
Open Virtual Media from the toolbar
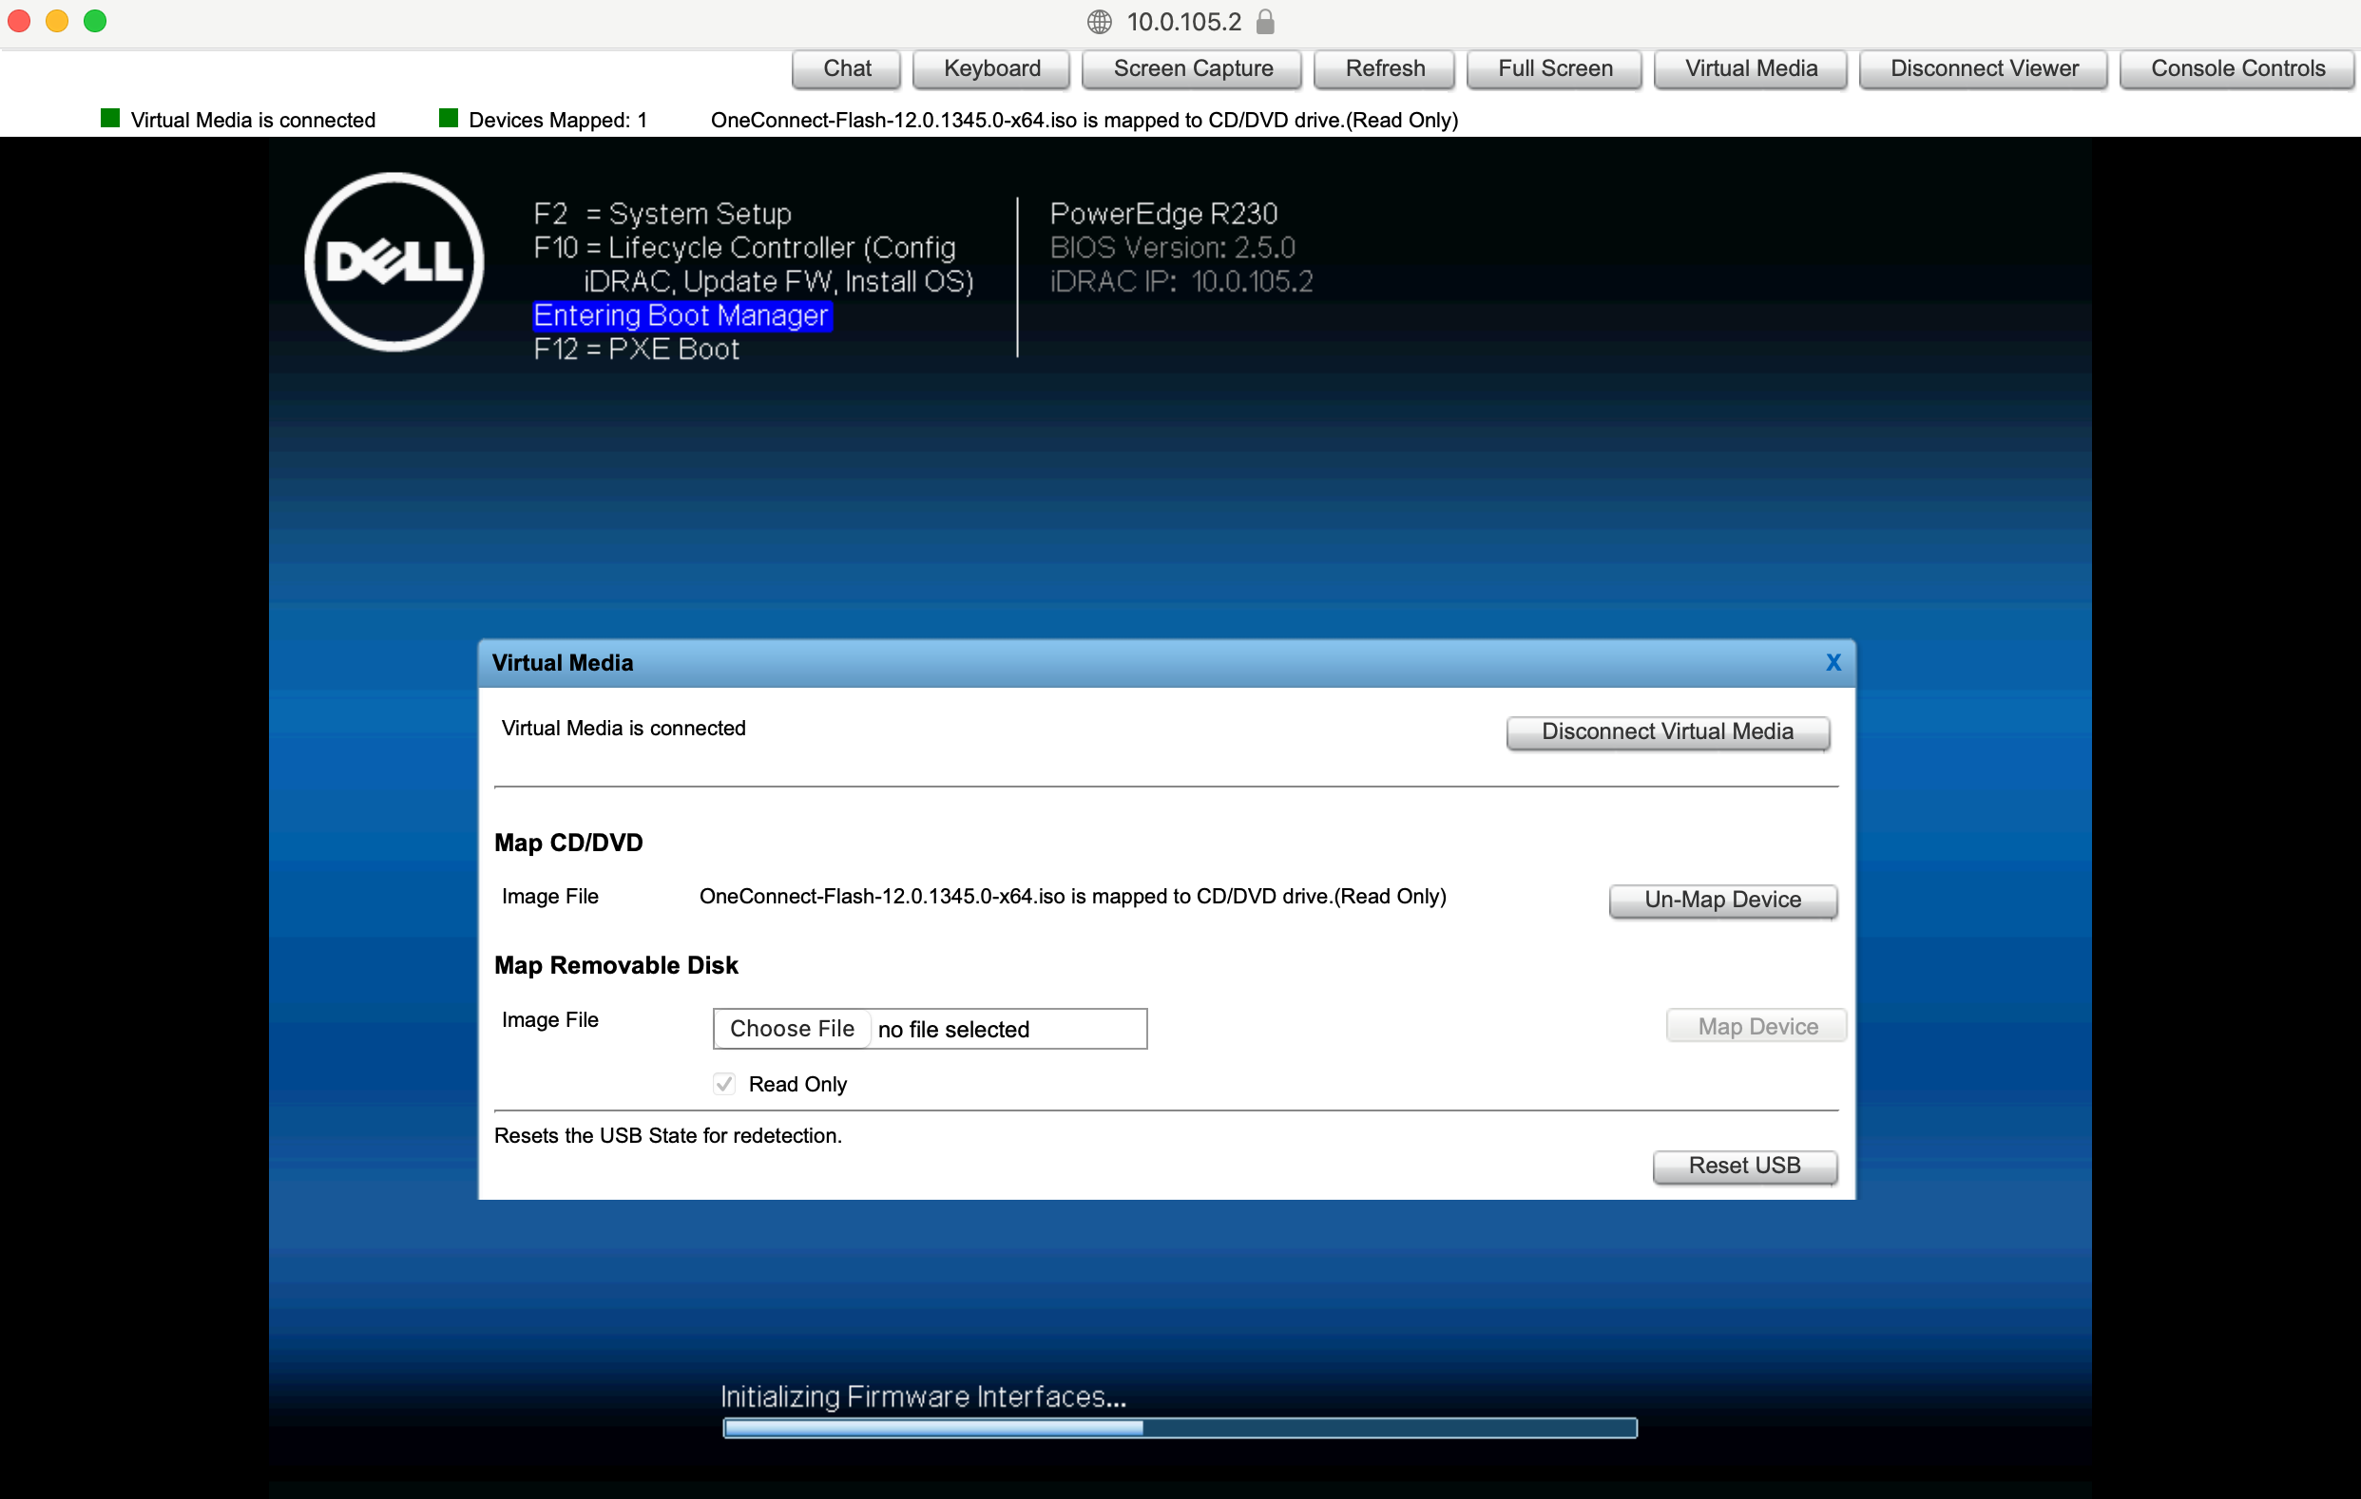(1750, 68)
